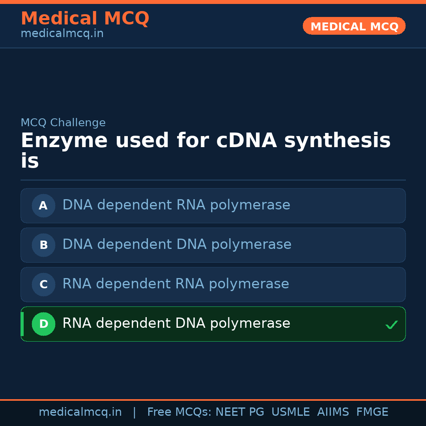
Task: Click the letter A circle icon
Action: coord(43,206)
